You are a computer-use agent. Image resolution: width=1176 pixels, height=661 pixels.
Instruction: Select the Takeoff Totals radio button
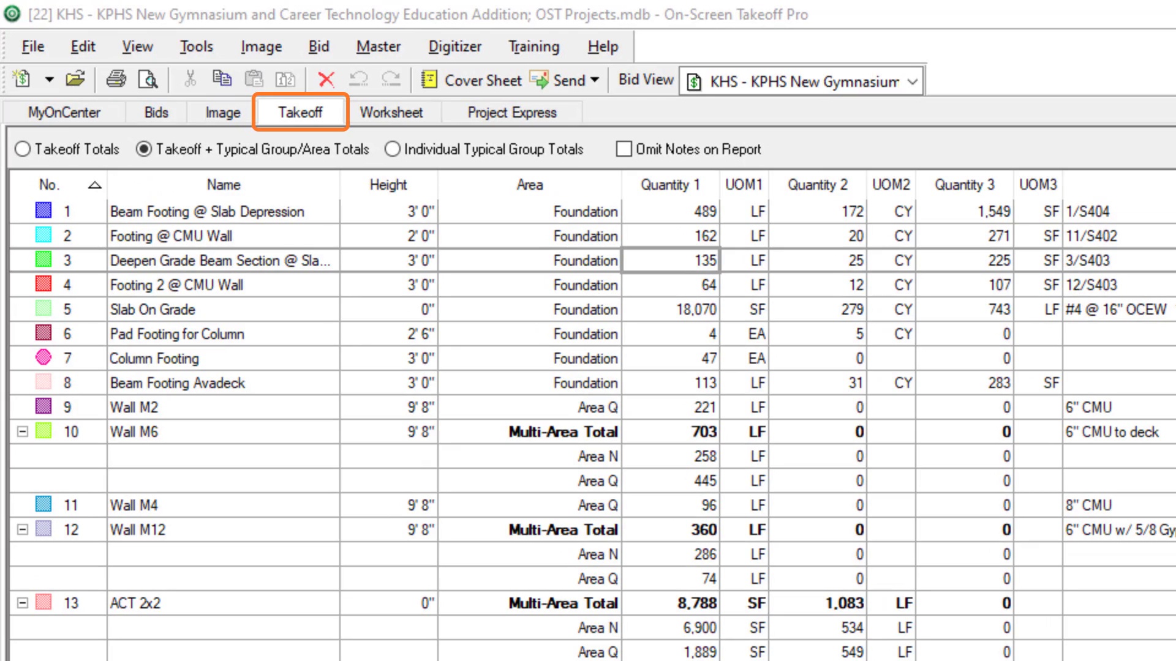tap(23, 149)
